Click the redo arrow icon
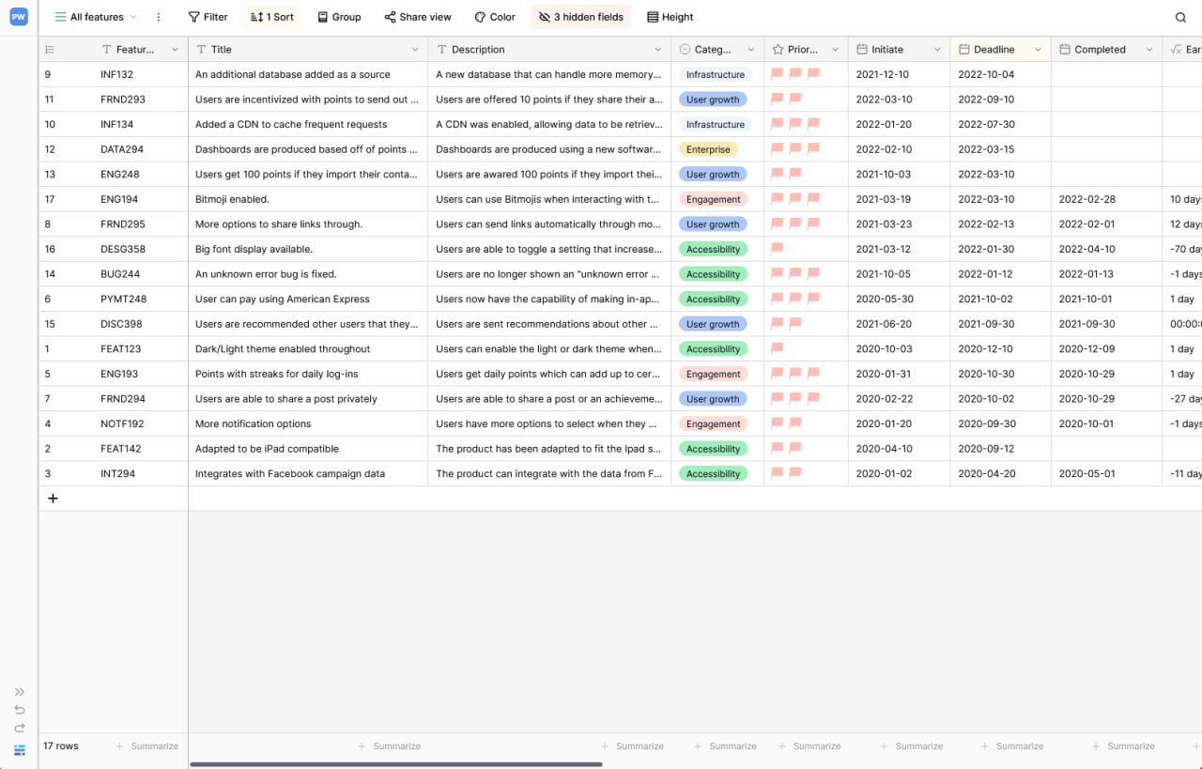This screenshot has width=1202, height=769. pyautogui.click(x=20, y=729)
